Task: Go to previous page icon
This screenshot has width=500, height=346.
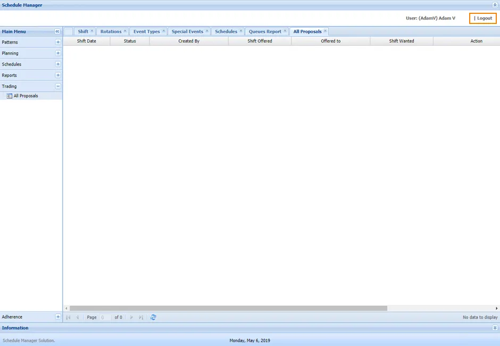Action: coord(78,317)
